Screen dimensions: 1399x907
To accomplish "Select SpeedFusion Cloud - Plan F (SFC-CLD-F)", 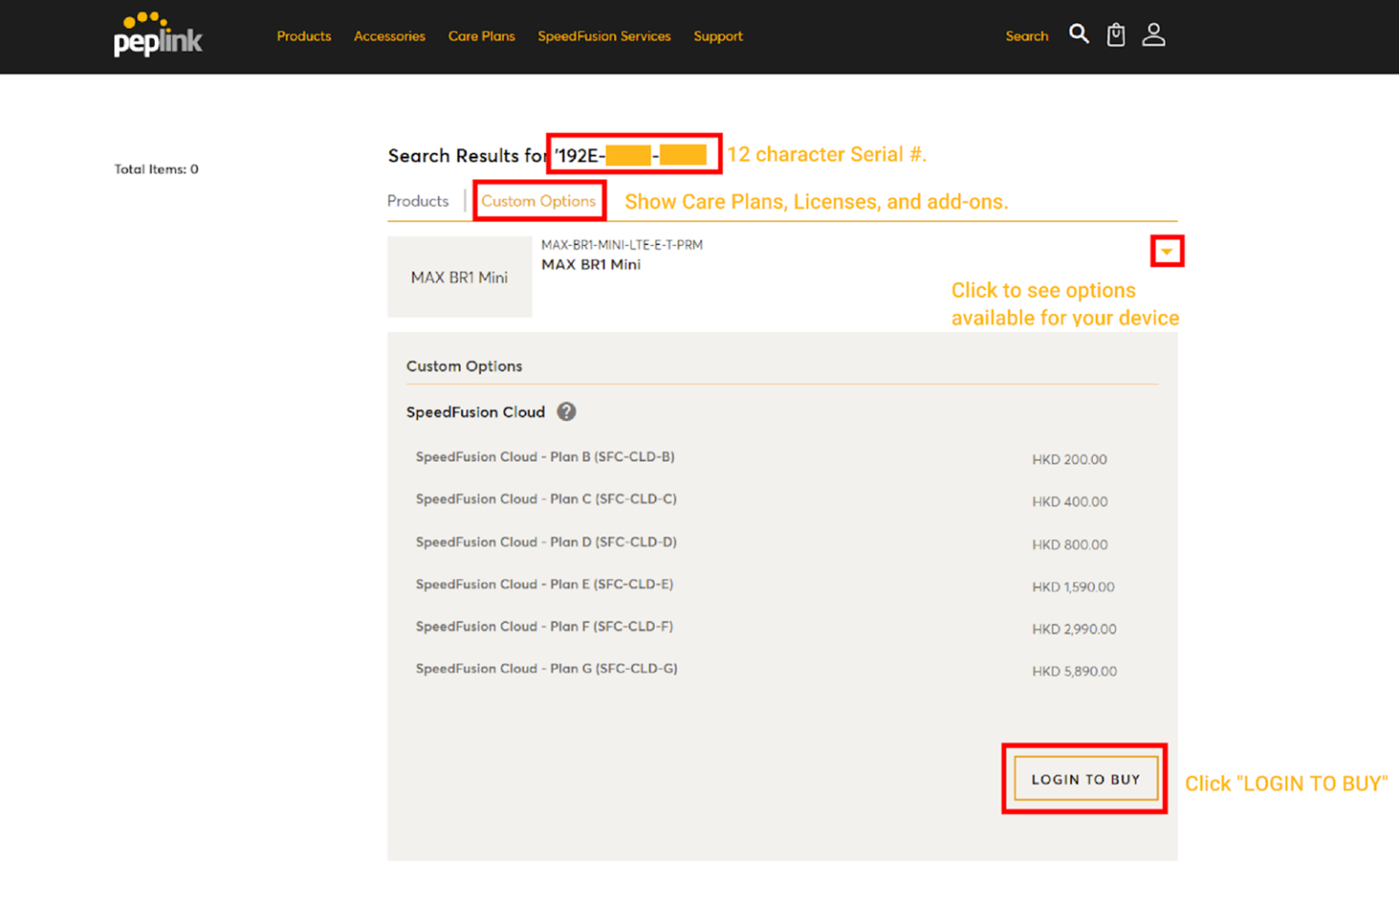I will tap(545, 627).
